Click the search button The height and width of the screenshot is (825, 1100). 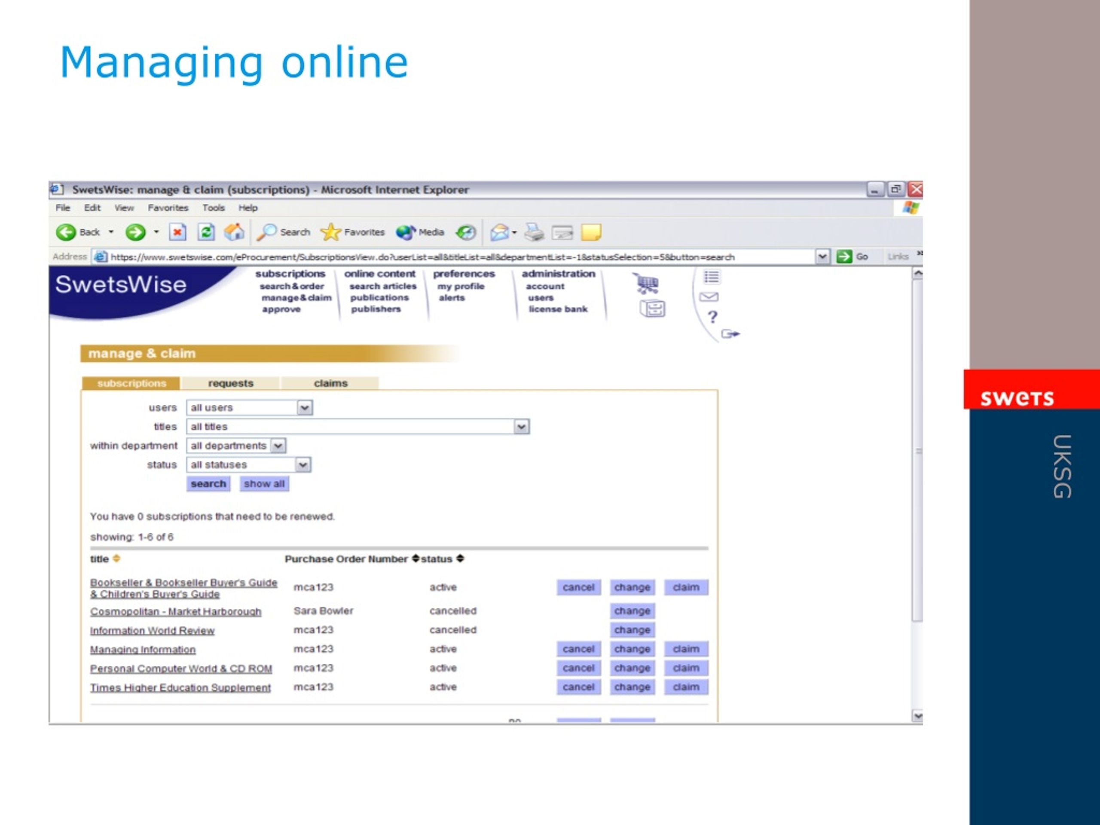[x=208, y=484]
